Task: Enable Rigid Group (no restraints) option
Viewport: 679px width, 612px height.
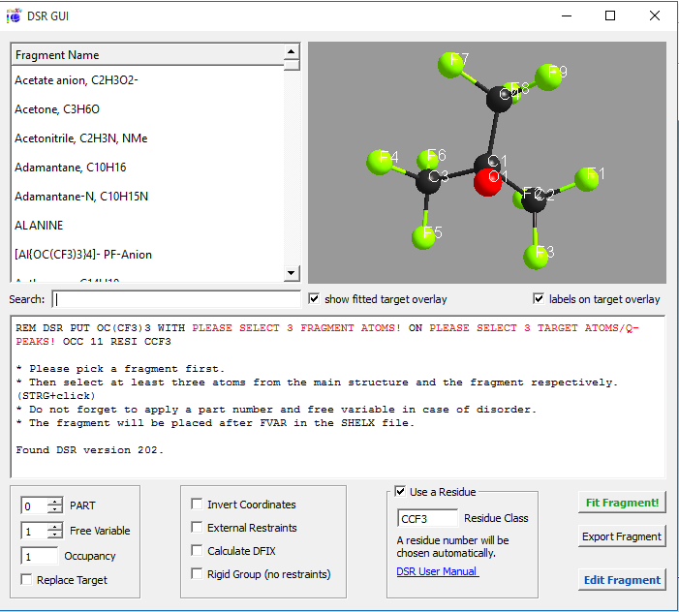Action: pyautogui.click(x=198, y=574)
